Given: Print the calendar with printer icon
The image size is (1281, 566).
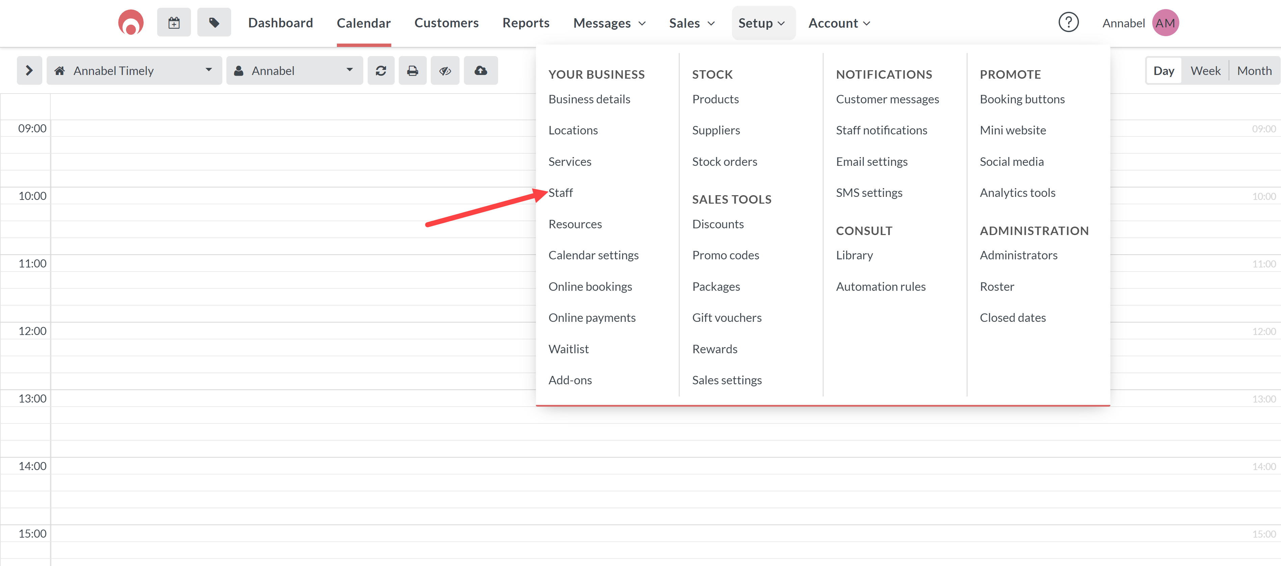Looking at the screenshot, I should 412,71.
